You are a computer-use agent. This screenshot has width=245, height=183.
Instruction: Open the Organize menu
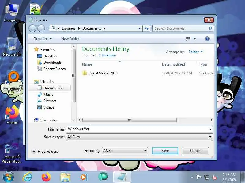[43, 39]
